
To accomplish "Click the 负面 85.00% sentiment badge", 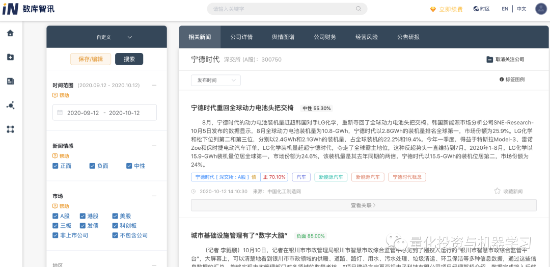I will pyautogui.click(x=311, y=236).
